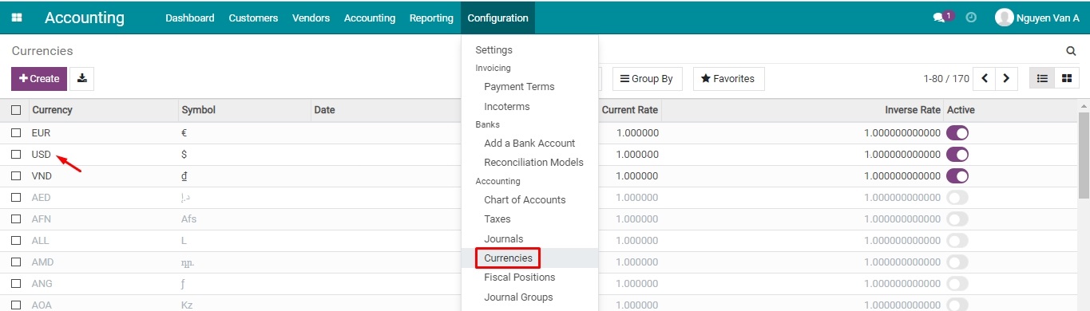1090x311 pixels.
Task: Go to next page arrow
Action: pos(1006,79)
